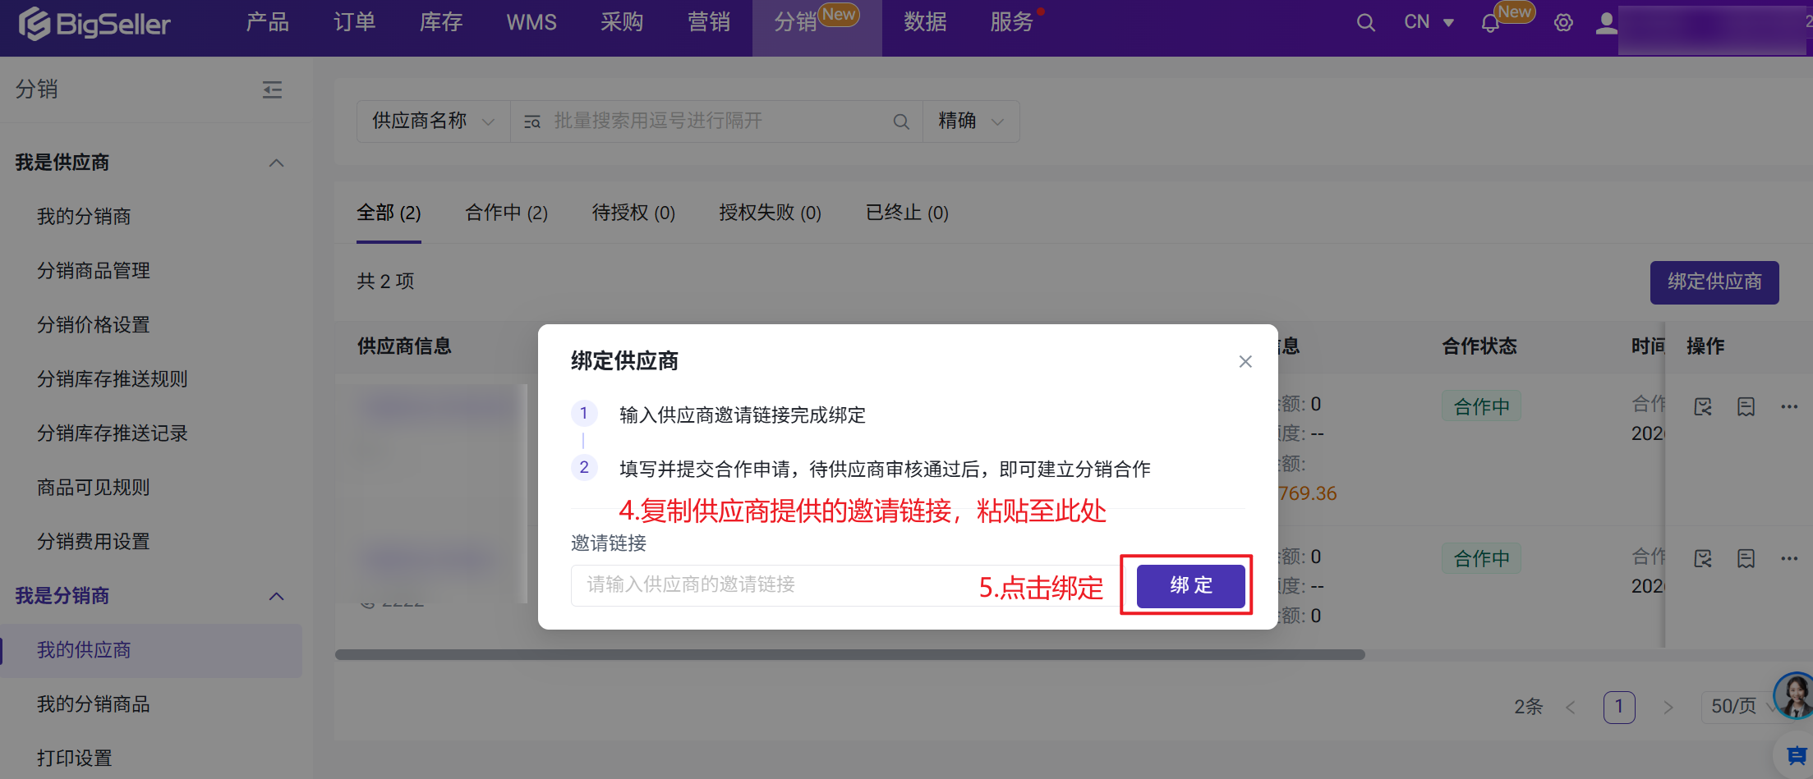
Task: Click the user profile avatar icon
Action: 1606,23
